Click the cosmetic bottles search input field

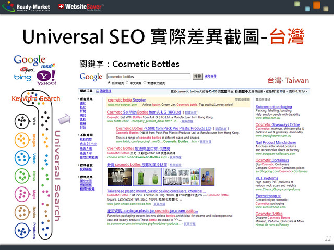[x=148, y=77]
